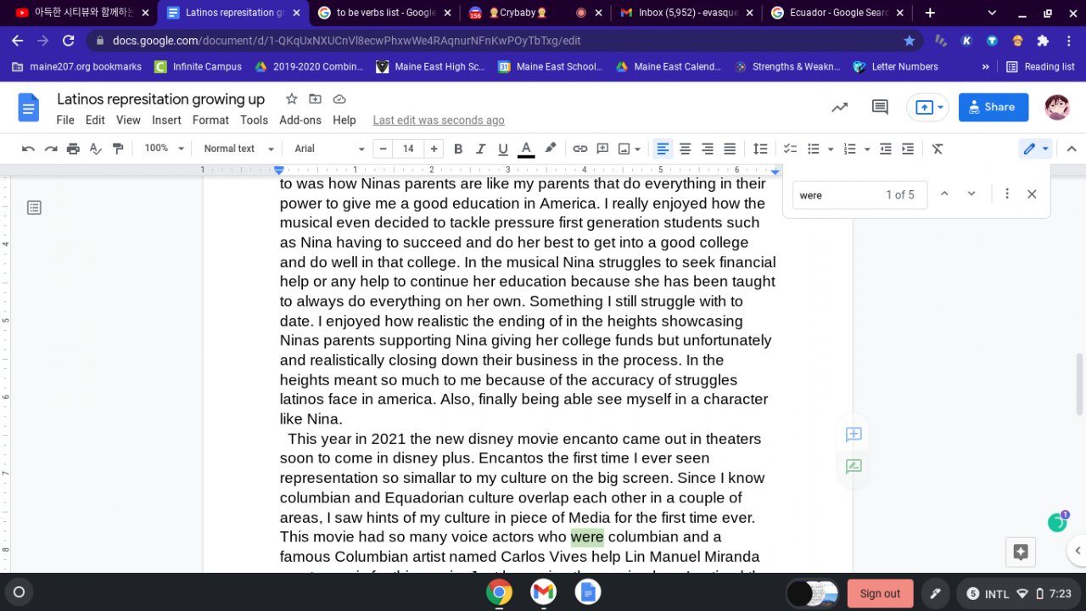Increase the paragraph indent
1086x611 pixels.
(x=908, y=149)
